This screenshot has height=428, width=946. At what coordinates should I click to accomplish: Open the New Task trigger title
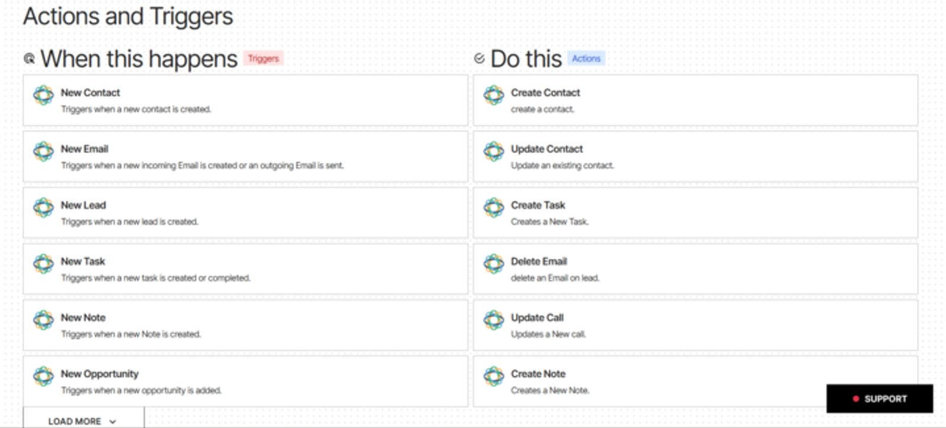tap(83, 261)
